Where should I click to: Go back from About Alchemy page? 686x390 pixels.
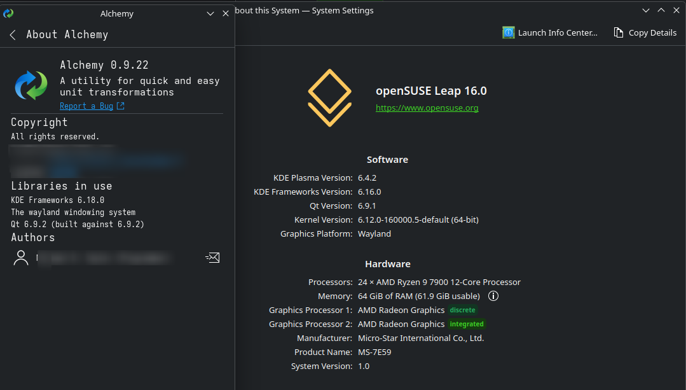coord(13,35)
